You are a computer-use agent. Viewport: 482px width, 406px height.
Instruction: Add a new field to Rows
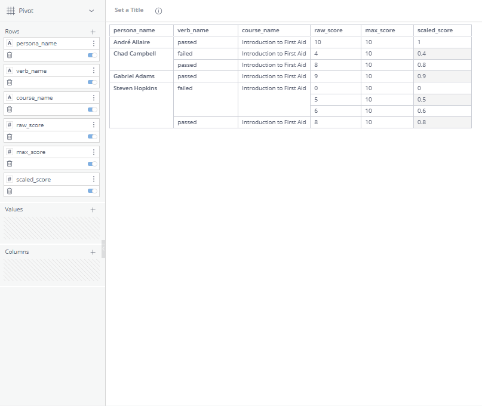point(93,32)
